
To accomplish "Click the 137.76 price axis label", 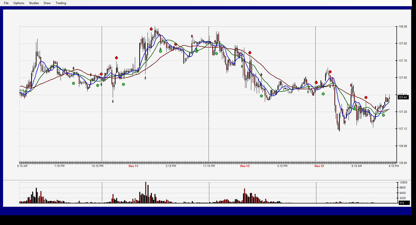I will click(402, 61).
